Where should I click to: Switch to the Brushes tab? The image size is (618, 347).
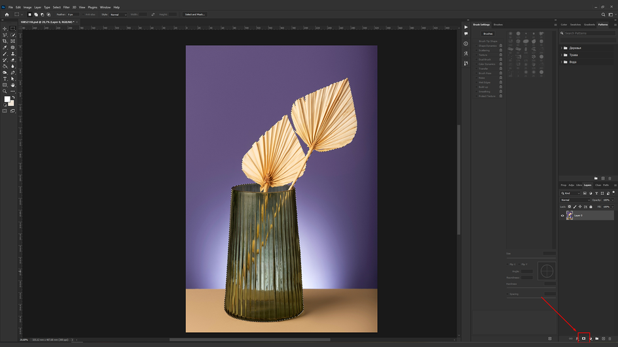pyautogui.click(x=498, y=24)
